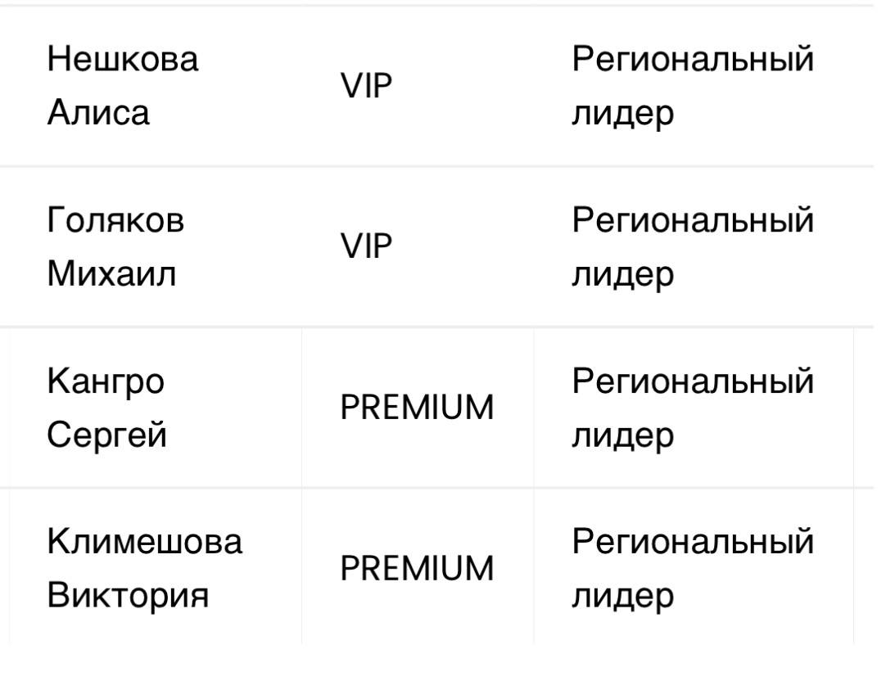The height and width of the screenshot is (690, 886).
Task: Click the first name word Михаил
Action: point(111,273)
